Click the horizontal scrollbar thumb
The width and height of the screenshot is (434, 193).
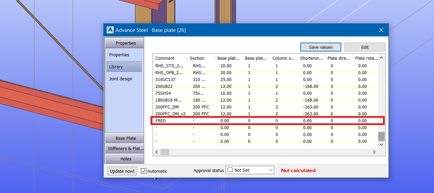(x=165, y=152)
